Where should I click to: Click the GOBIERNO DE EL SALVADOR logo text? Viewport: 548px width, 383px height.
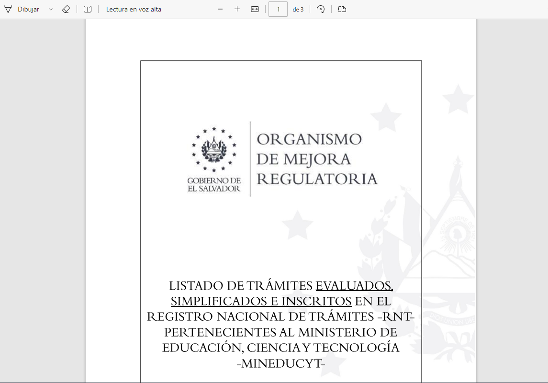214,184
